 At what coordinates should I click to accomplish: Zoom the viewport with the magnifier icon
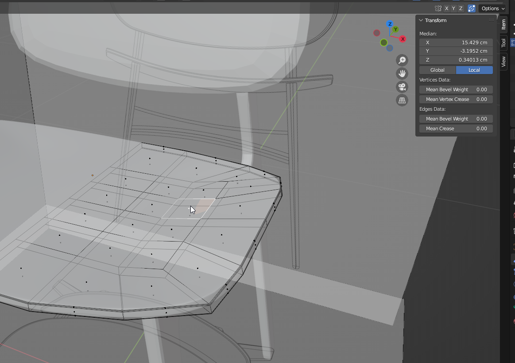click(402, 60)
